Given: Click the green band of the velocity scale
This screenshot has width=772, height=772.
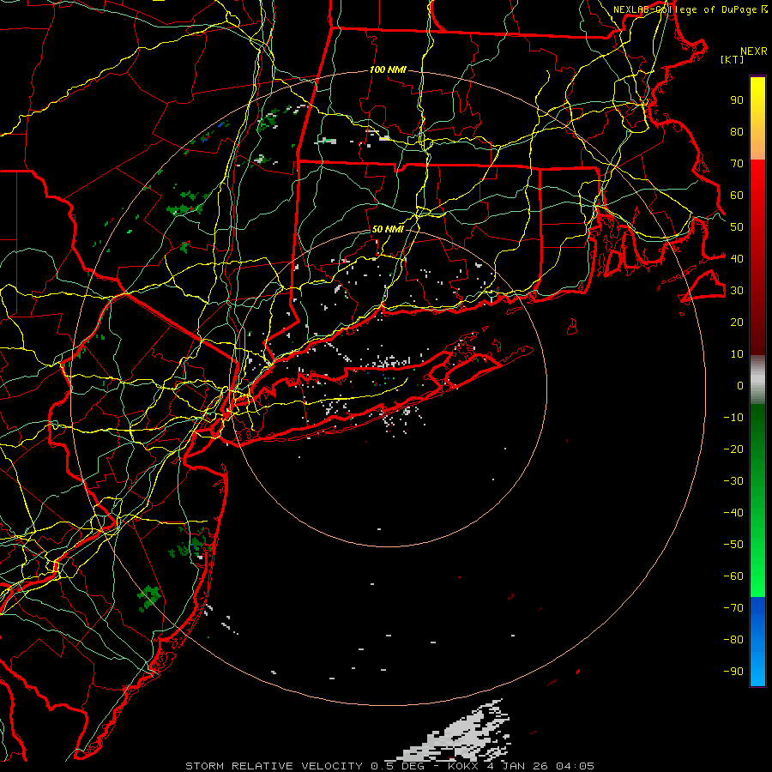Looking at the screenshot, I should pos(757,500).
